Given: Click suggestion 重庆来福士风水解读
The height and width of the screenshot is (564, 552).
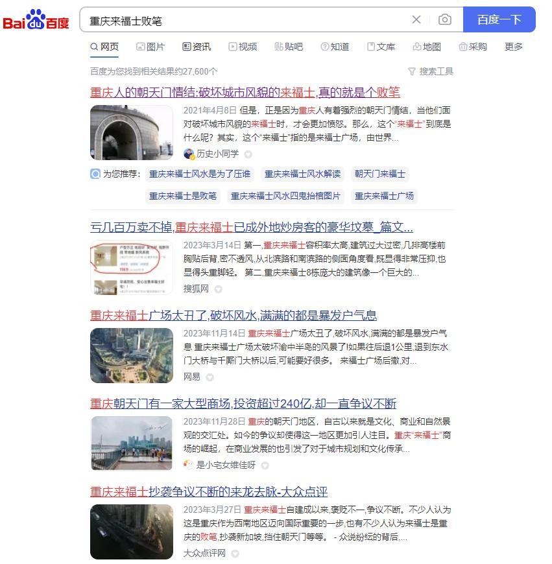Looking at the screenshot, I should pos(302,174).
